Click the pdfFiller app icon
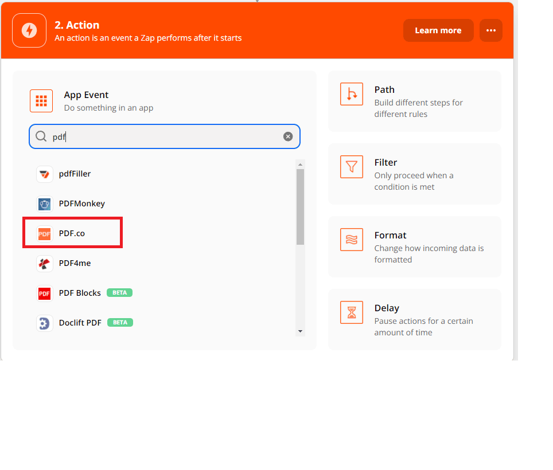Viewport: 553px width, 470px height. tap(45, 174)
